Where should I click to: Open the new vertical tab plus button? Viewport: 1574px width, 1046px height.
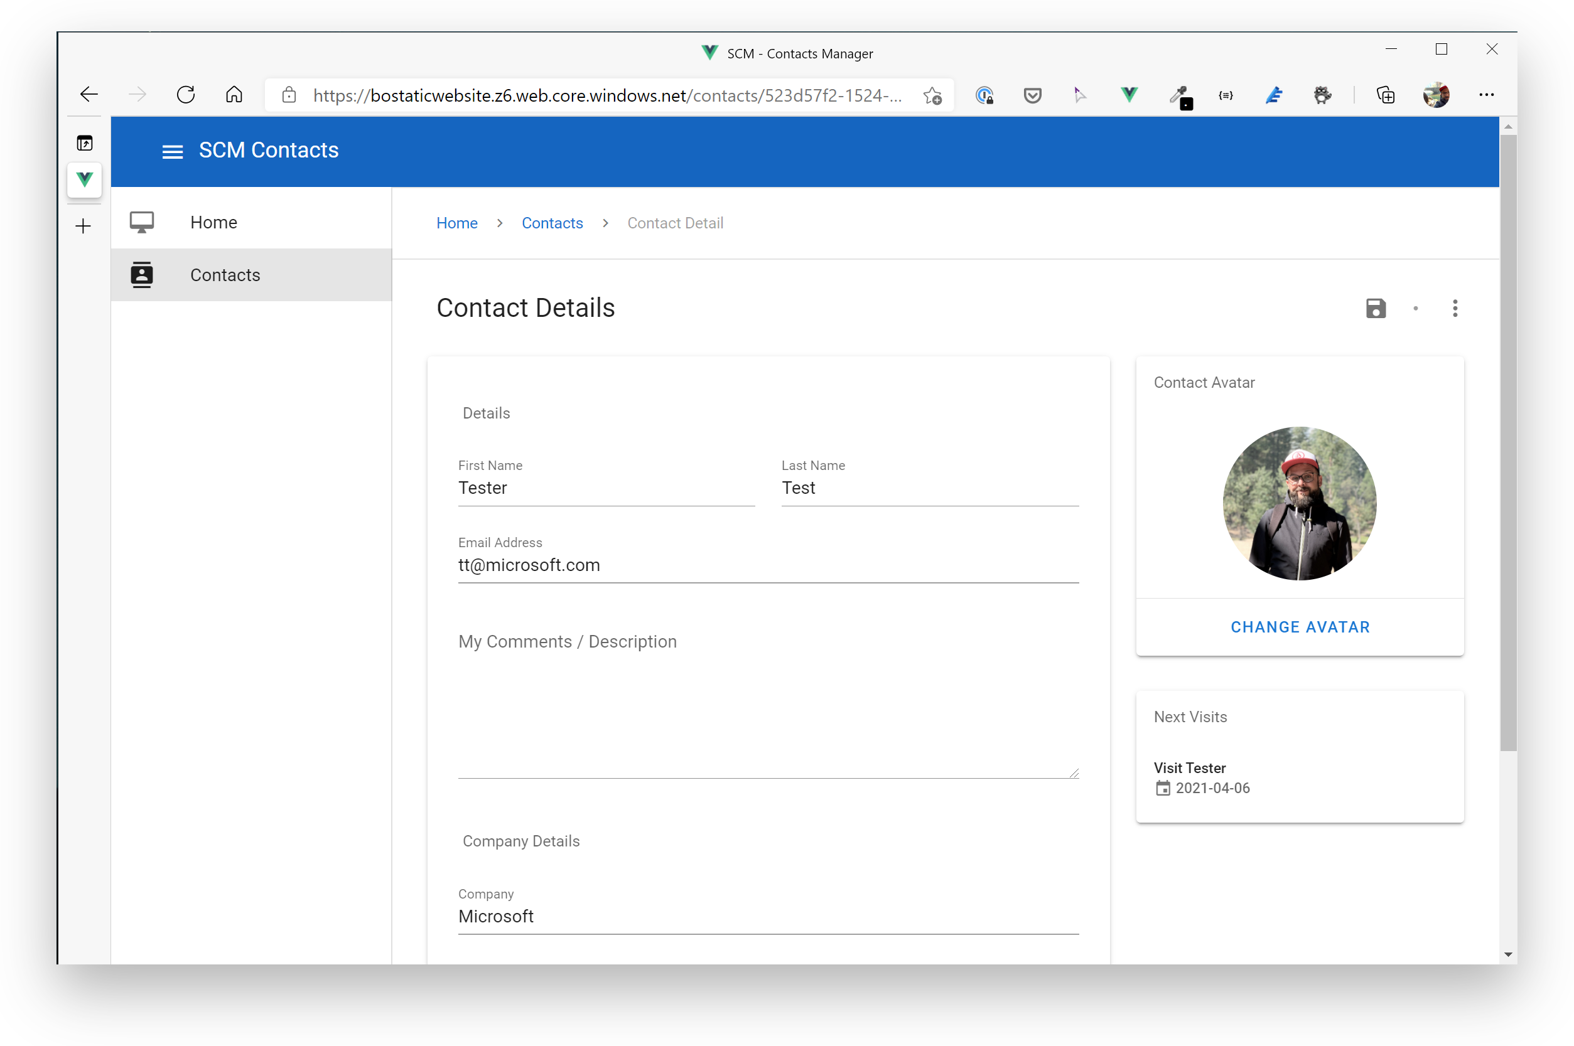(x=84, y=226)
